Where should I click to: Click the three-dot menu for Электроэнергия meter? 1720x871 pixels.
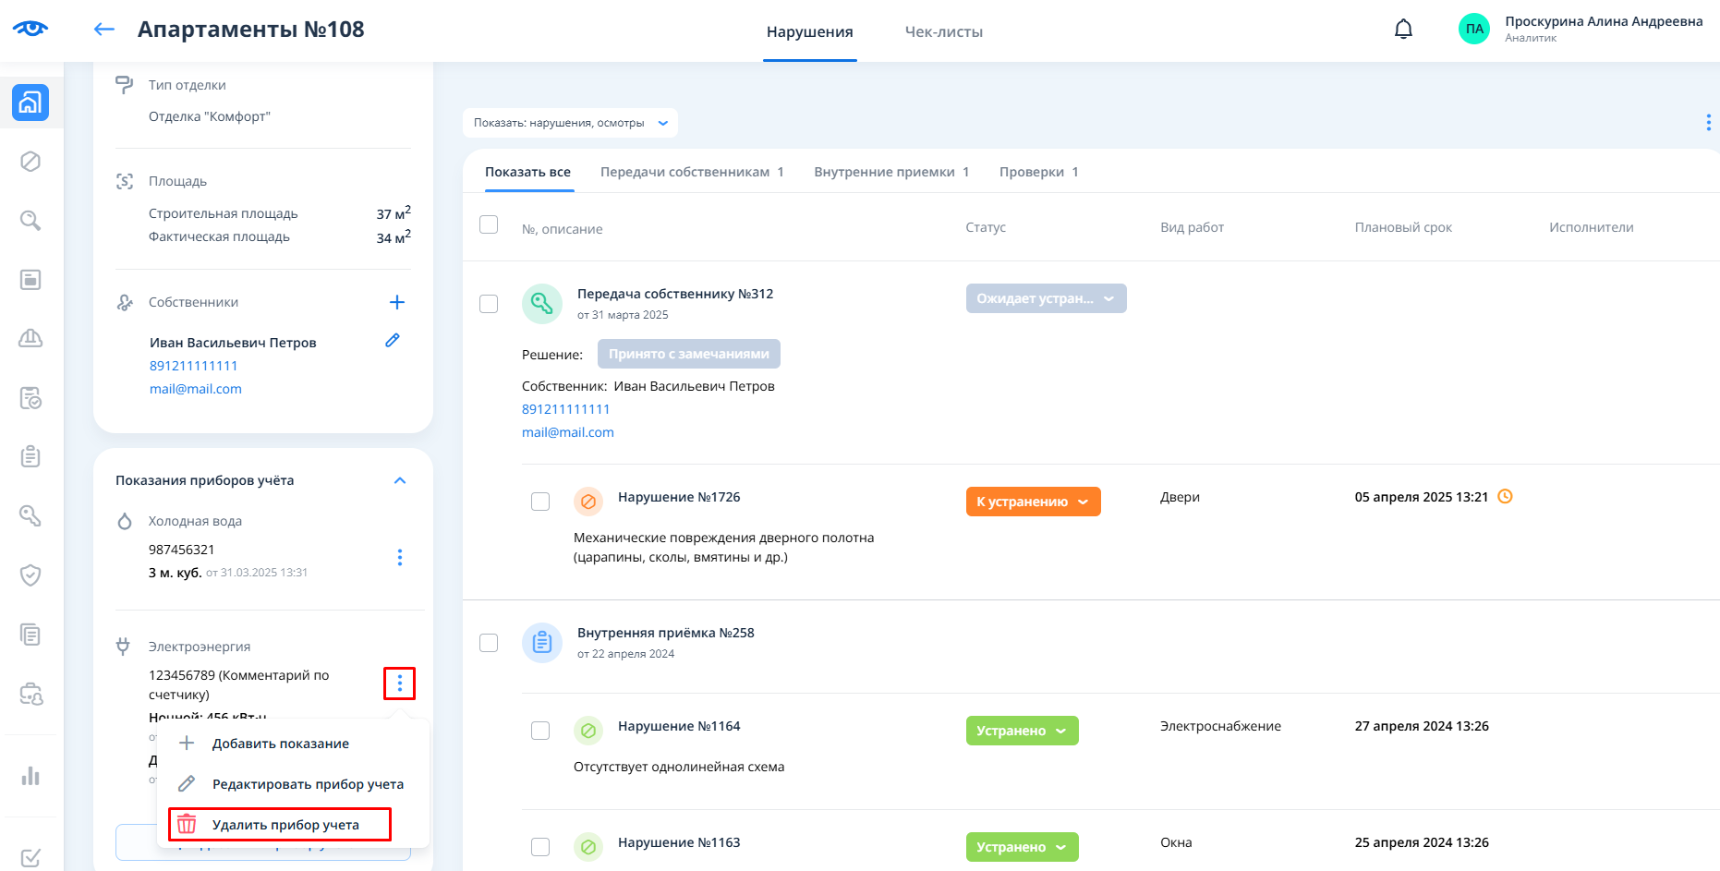pyautogui.click(x=400, y=683)
